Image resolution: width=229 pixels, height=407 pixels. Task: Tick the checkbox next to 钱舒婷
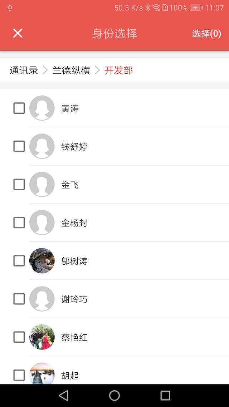point(19,146)
